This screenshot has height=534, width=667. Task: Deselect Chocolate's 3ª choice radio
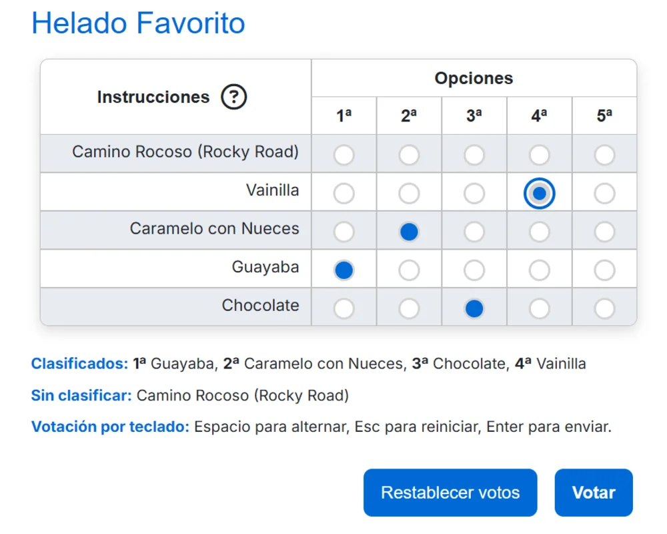474,308
